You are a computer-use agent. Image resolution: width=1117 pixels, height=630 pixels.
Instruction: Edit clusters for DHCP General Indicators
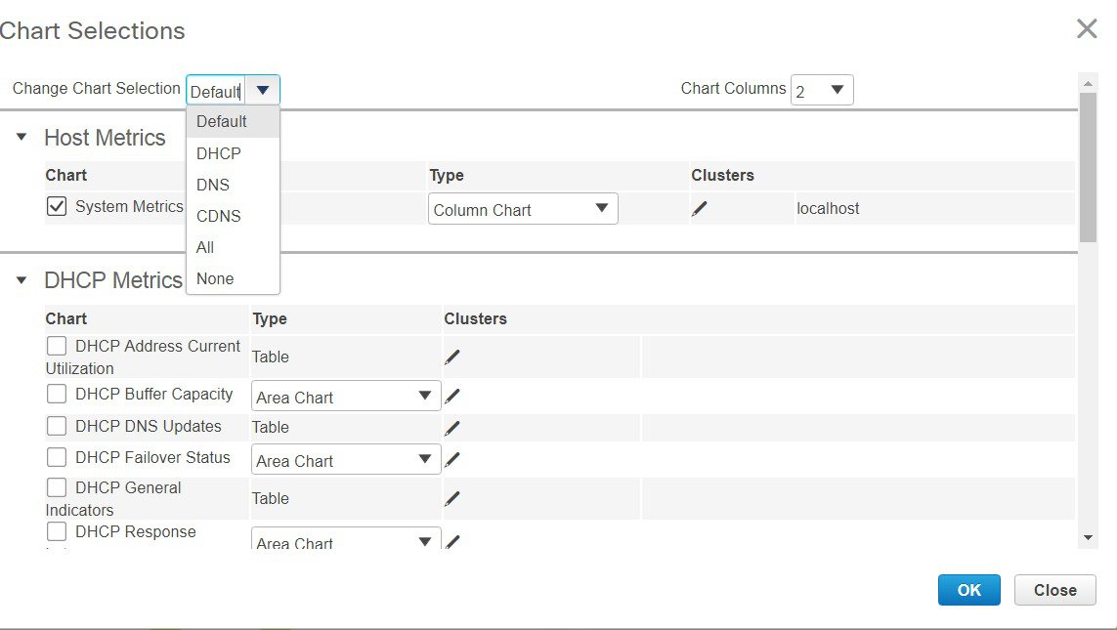[x=451, y=498]
